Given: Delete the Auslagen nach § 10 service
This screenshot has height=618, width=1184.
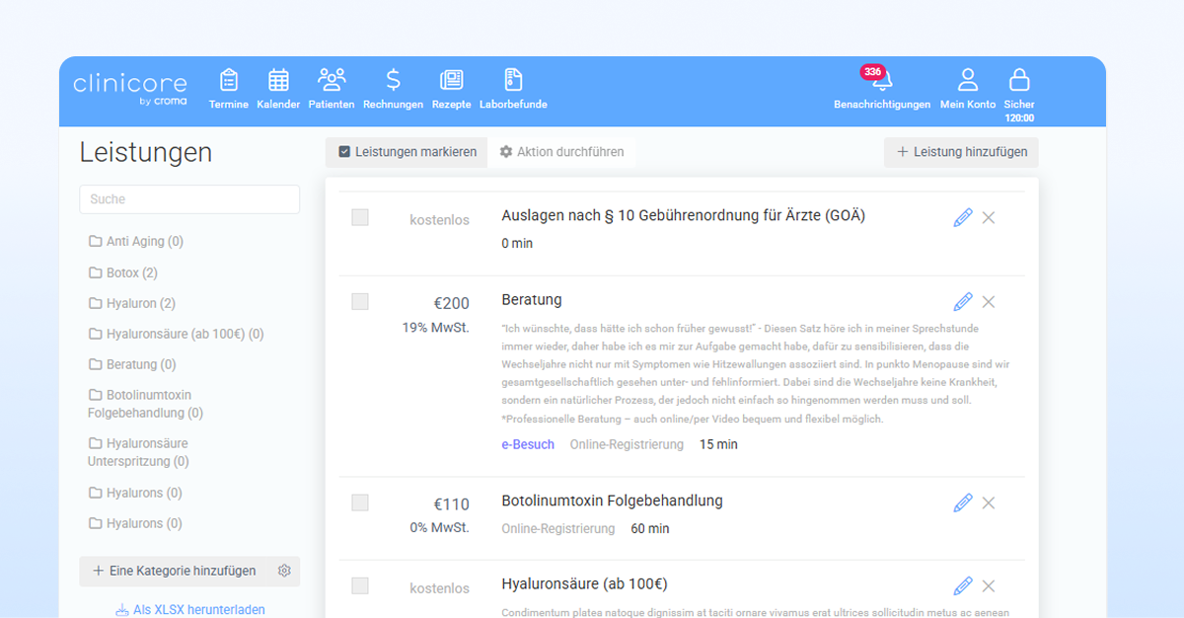Looking at the screenshot, I should 989,217.
